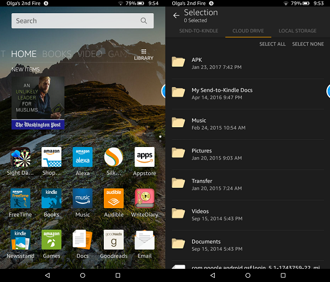Switch to the Local Storage tab

pyautogui.click(x=298, y=31)
